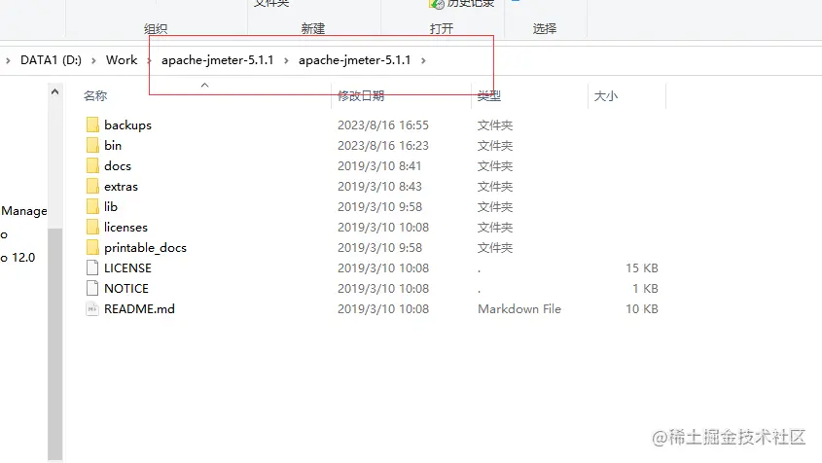The image size is (822, 463).
Task: Go to Work folder in breadcrumb
Action: 122,60
